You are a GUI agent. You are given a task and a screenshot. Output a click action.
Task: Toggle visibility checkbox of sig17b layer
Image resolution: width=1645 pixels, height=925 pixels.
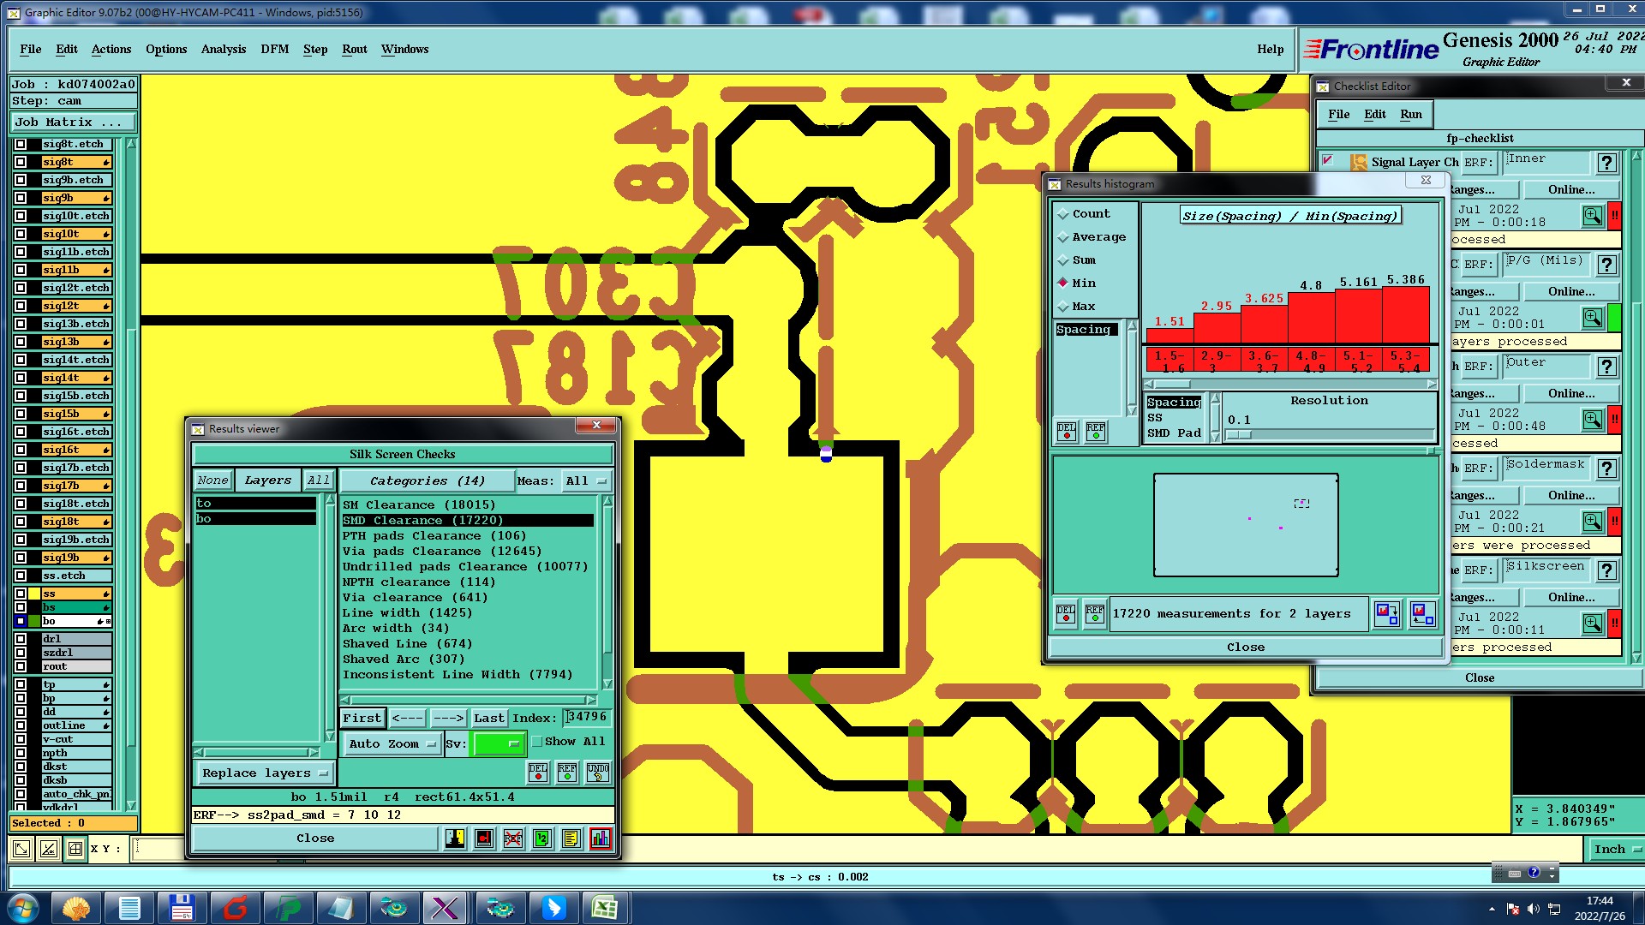[21, 486]
